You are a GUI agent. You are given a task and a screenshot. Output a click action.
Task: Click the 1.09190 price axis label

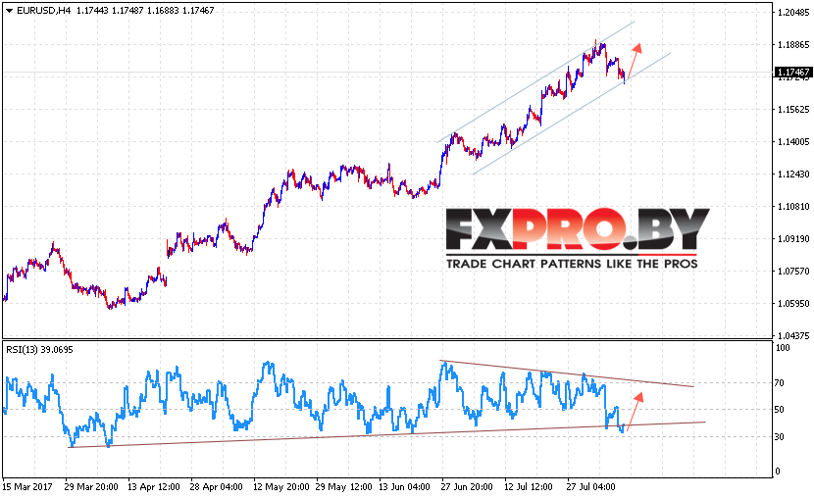coord(793,238)
